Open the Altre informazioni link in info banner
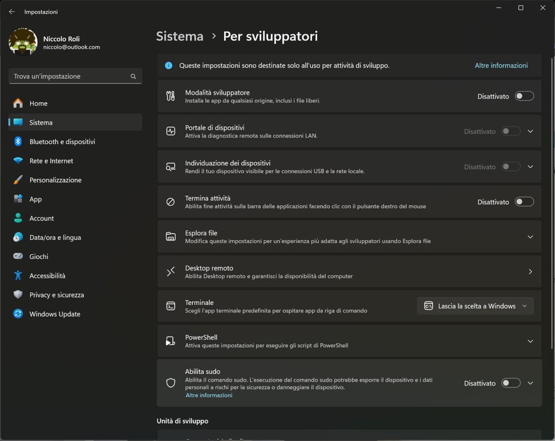Viewport: 555px width, 441px height. point(501,65)
